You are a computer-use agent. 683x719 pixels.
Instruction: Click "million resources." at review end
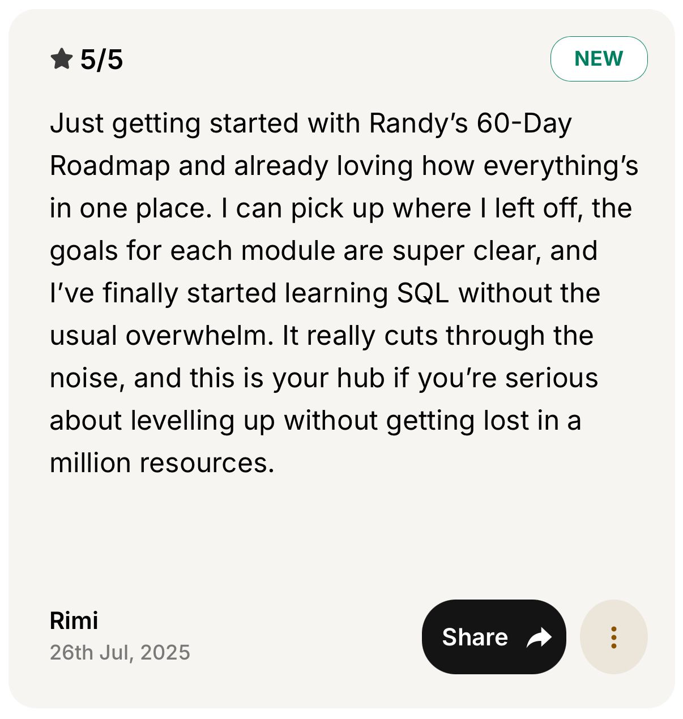point(162,463)
